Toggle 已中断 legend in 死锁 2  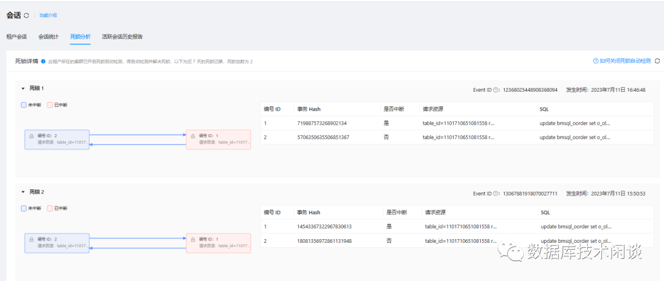[57, 208]
